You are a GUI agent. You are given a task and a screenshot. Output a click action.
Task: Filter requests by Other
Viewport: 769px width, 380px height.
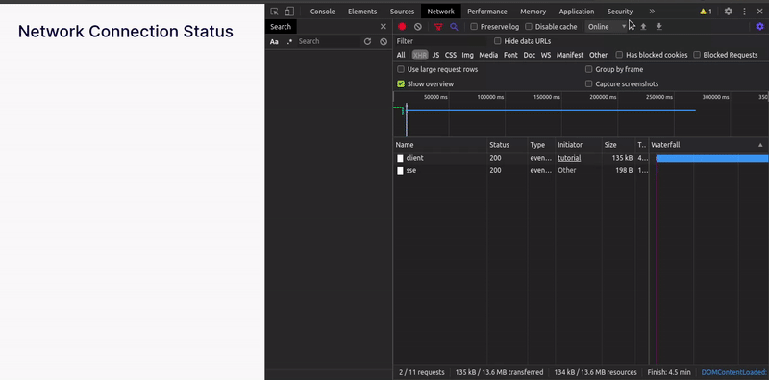[x=598, y=55]
